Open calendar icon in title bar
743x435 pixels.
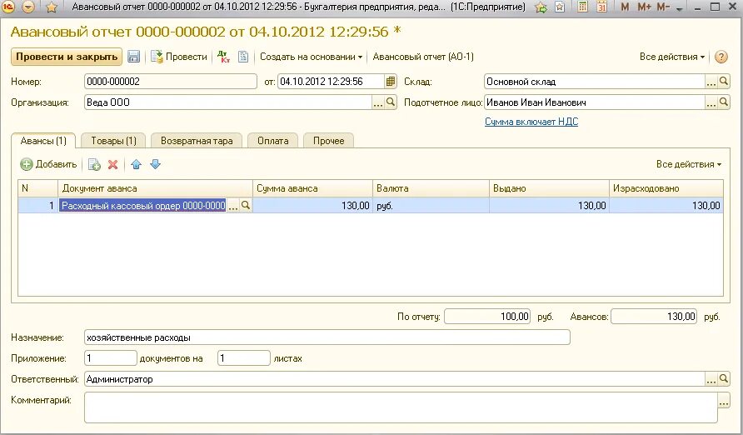point(601,7)
